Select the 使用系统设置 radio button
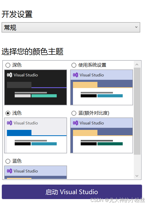Screen dimensions: 149x205 click(x=74, y=65)
